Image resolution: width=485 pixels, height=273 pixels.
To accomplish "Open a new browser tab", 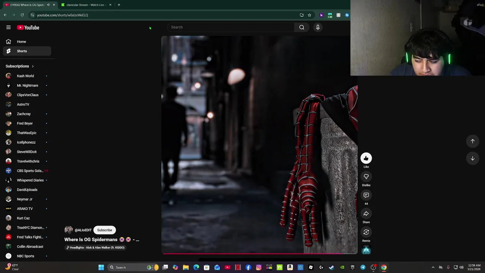I will point(119,5).
